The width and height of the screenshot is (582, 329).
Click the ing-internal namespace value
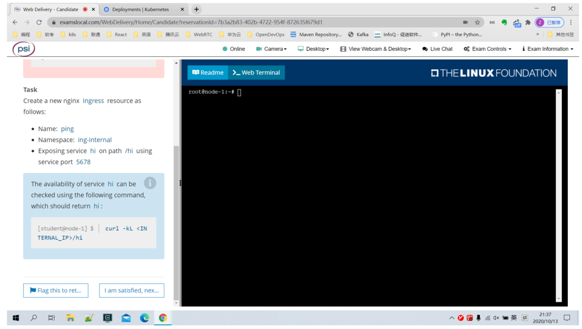pos(94,140)
